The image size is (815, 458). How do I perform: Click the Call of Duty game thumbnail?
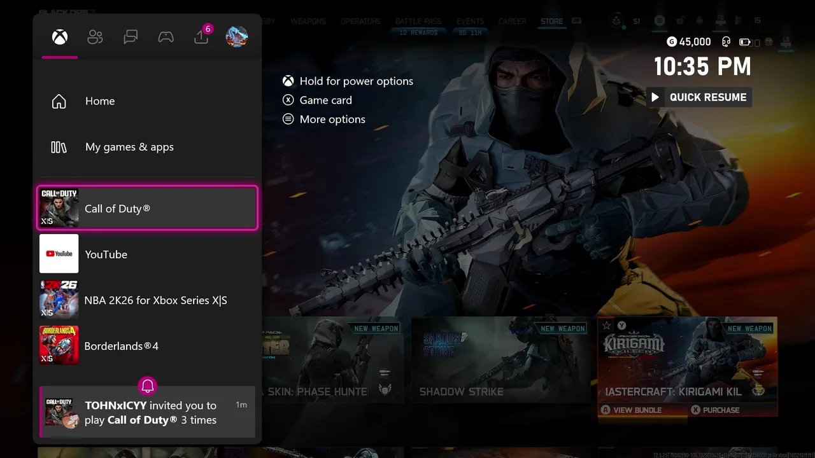pyautogui.click(x=59, y=208)
